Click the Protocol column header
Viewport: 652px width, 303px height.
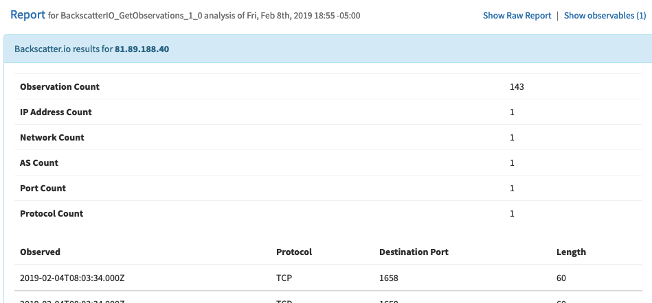coord(294,252)
